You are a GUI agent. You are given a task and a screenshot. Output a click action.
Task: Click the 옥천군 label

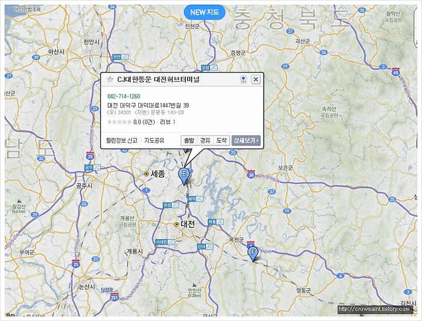point(236,239)
